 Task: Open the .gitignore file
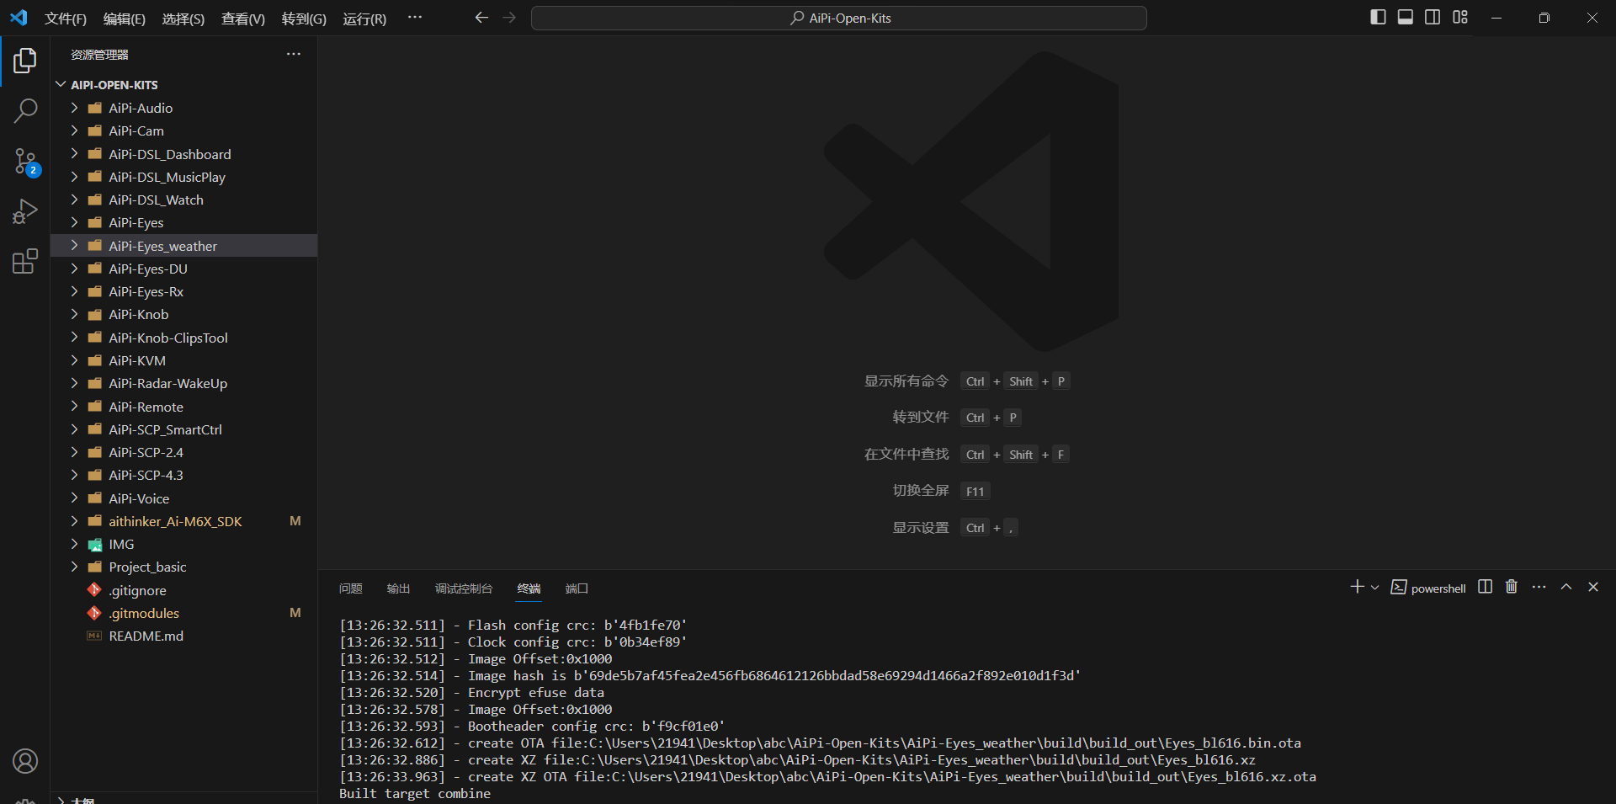point(183,590)
